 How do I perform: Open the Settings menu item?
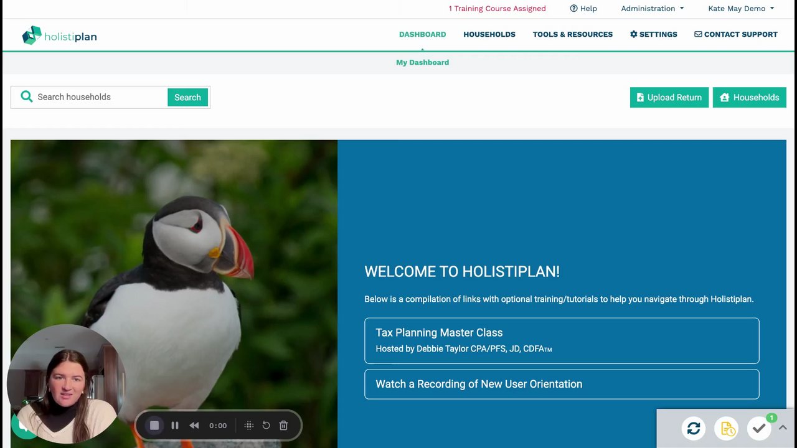point(654,34)
